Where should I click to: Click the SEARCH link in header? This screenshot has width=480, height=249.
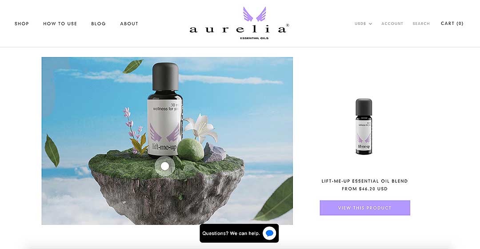point(421,24)
